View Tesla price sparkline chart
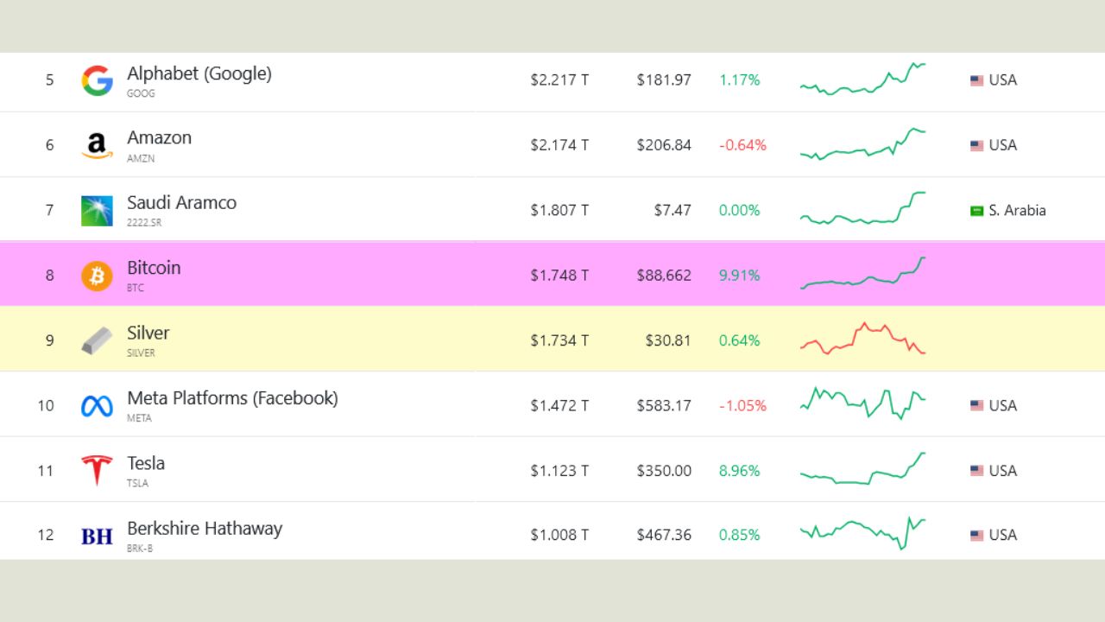This screenshot has height=622, width=1105. point(862,468)
